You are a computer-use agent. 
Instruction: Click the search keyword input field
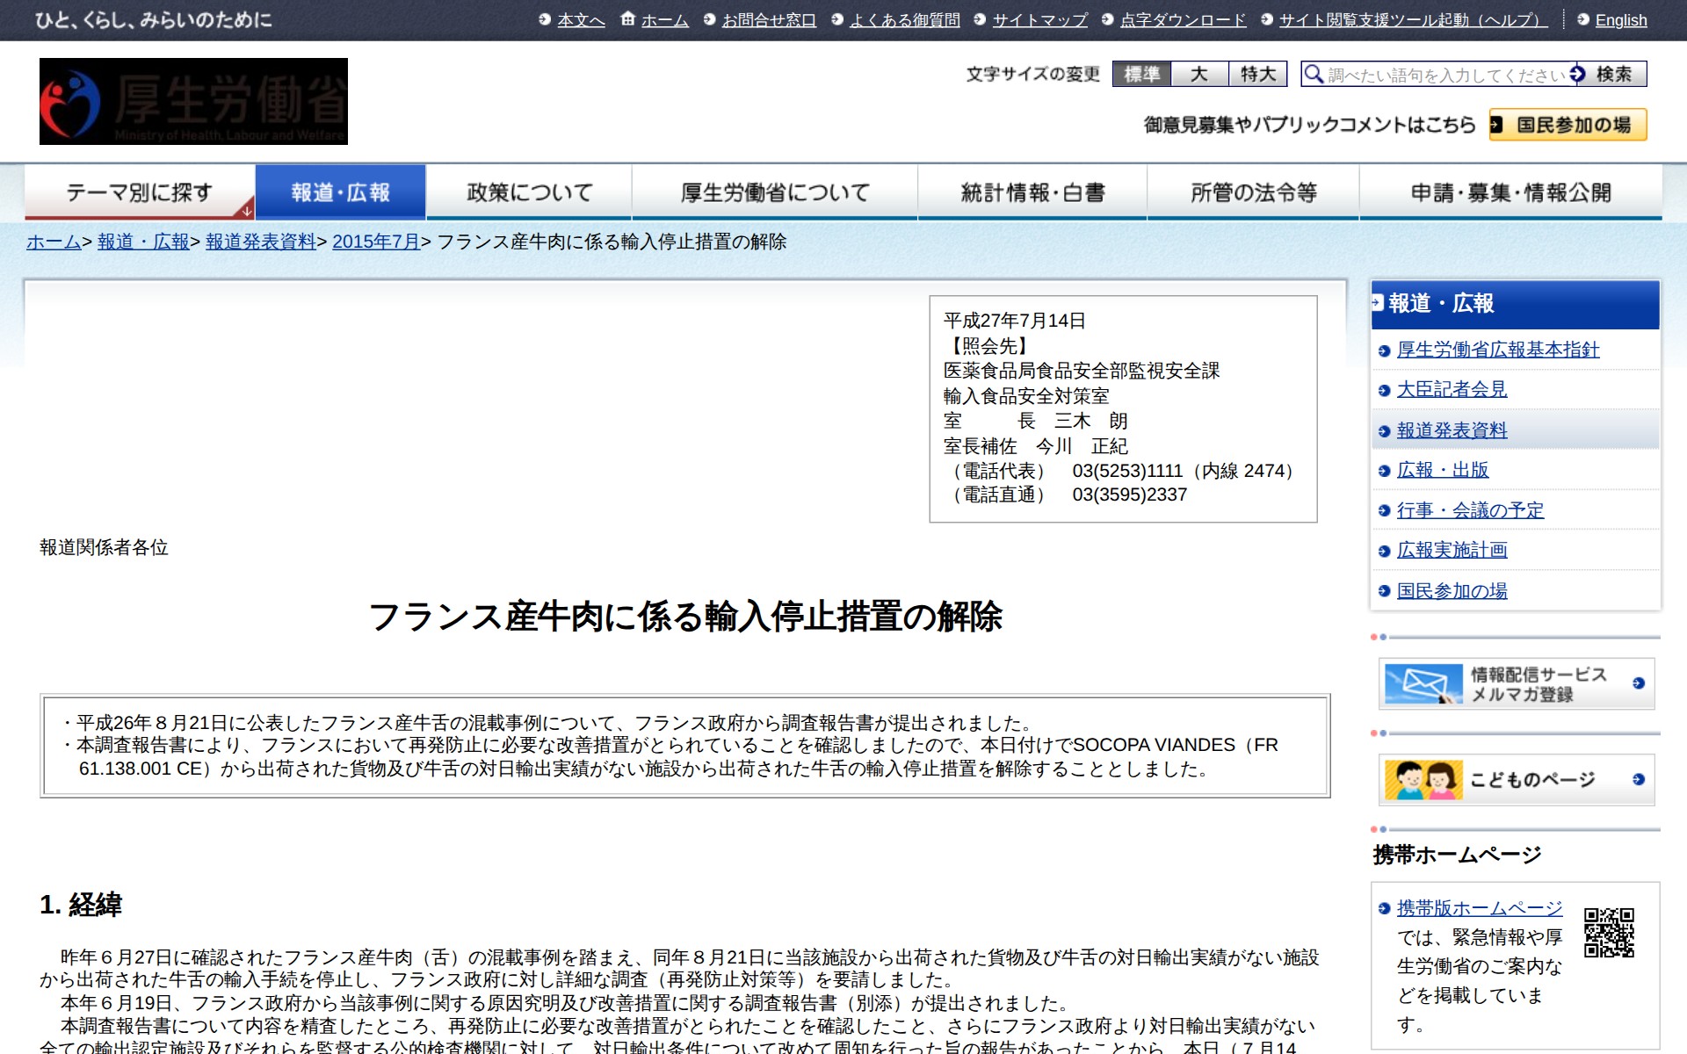tap(1445, 75)
